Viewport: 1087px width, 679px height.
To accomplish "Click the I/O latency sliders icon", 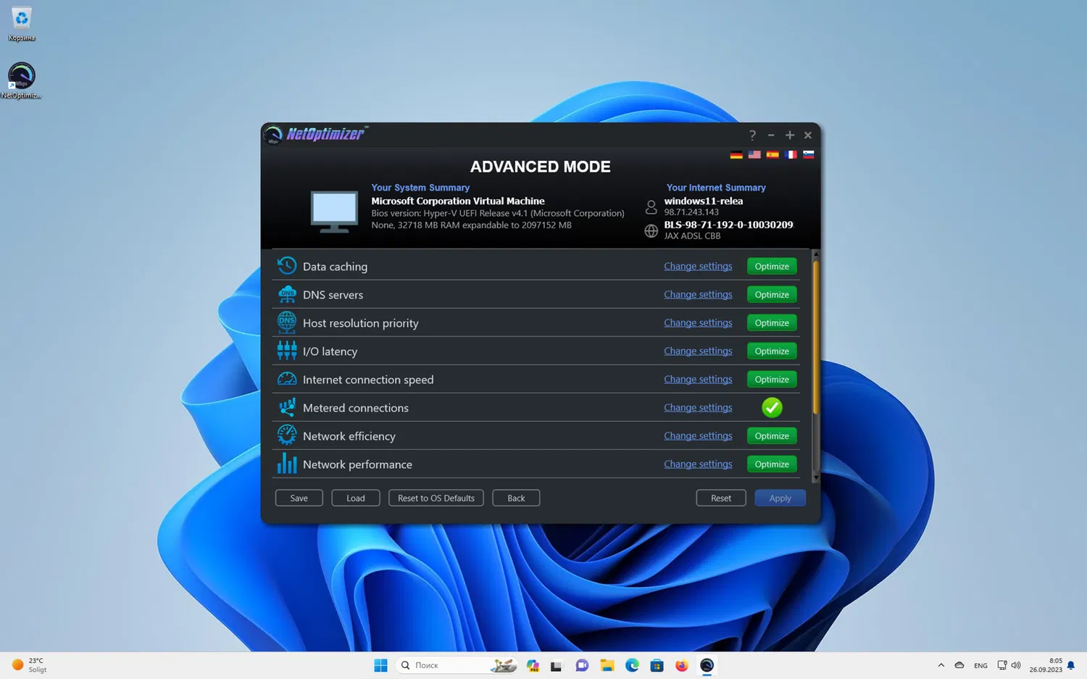I will coord(287,351).
